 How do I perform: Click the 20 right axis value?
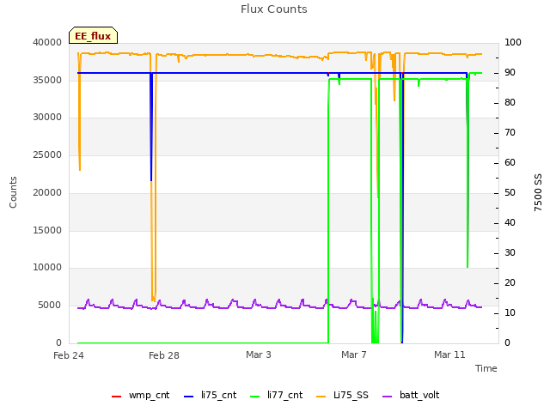click(x=510, y=282)
